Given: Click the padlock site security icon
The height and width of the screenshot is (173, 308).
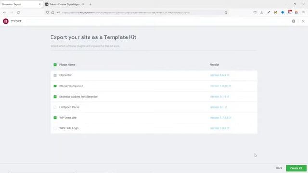Looking at the screenshot, I should point(53,12).
